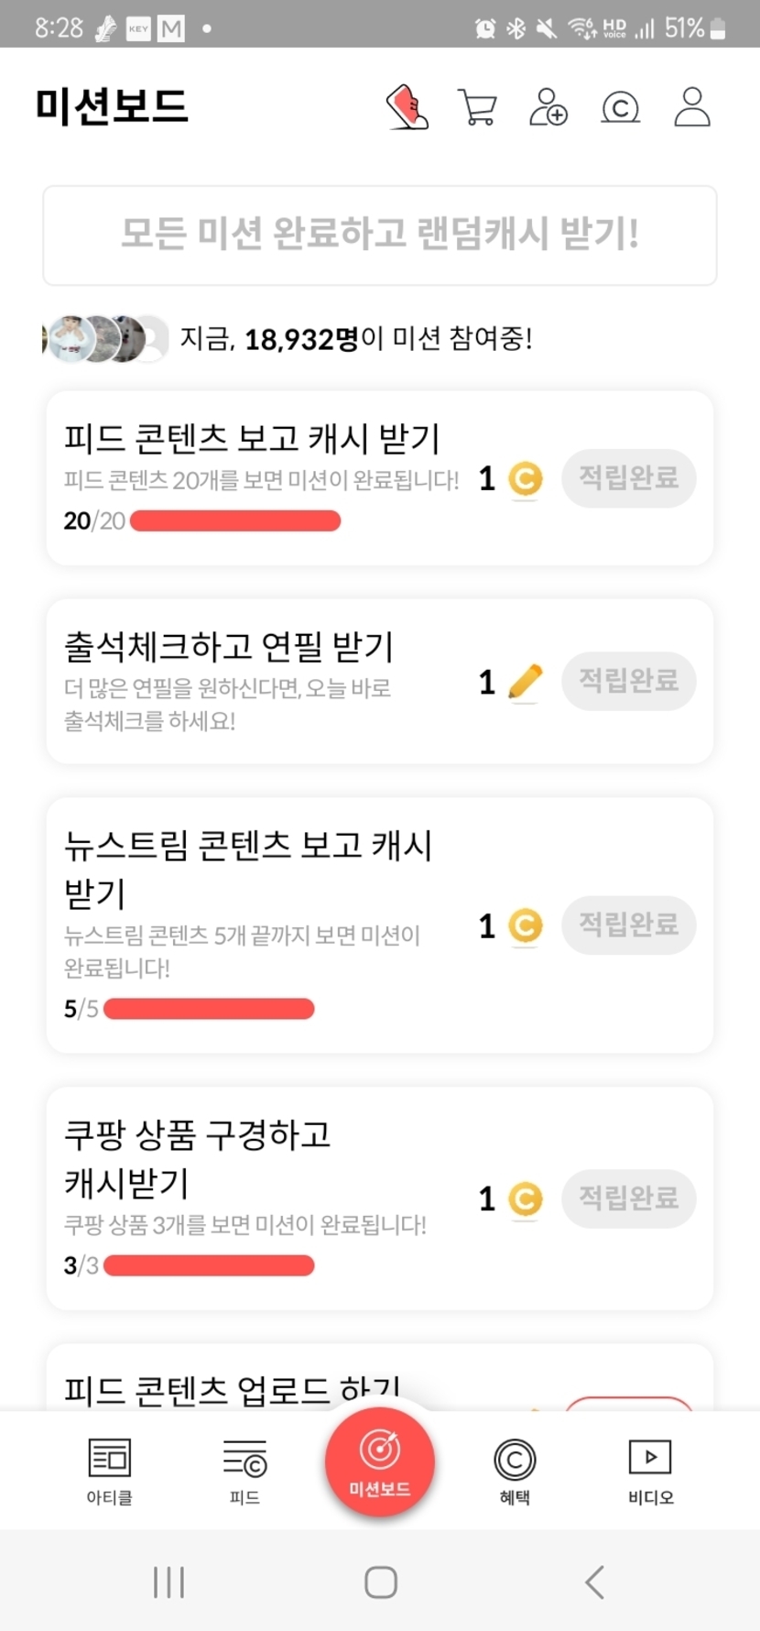Viewport: 760px width, 1631px height.
Task: Tap 적립완료 on the attendance check mission
Action: coord(628,681)
